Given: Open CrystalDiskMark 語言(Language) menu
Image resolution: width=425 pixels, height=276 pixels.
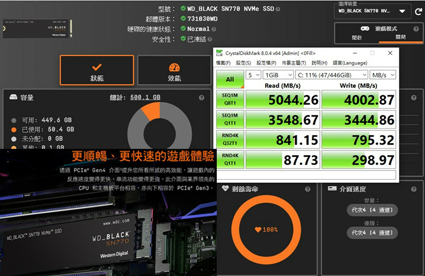Looking at the screenshot, I should point(350,63).
